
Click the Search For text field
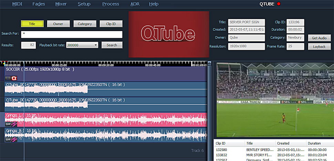(72, 34)
